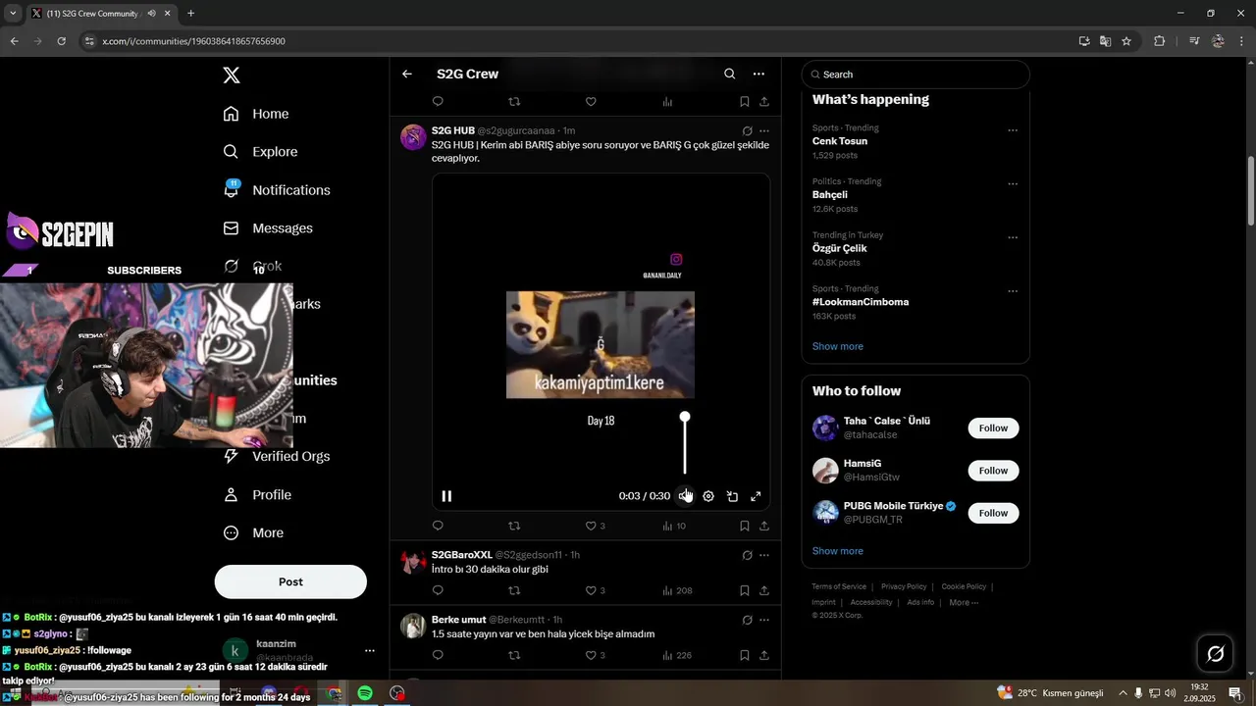Repost S2G HUB video post
The width and height of the screenshot is (1256, 706).
(x=514, y=527)
